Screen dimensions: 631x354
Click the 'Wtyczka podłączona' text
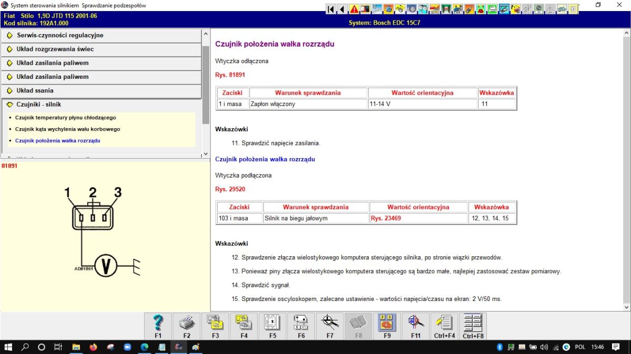pyautogui.click(x=243, y=175)
